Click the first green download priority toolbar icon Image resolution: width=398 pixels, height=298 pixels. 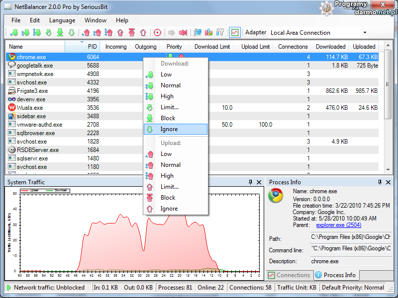point(14,33)
